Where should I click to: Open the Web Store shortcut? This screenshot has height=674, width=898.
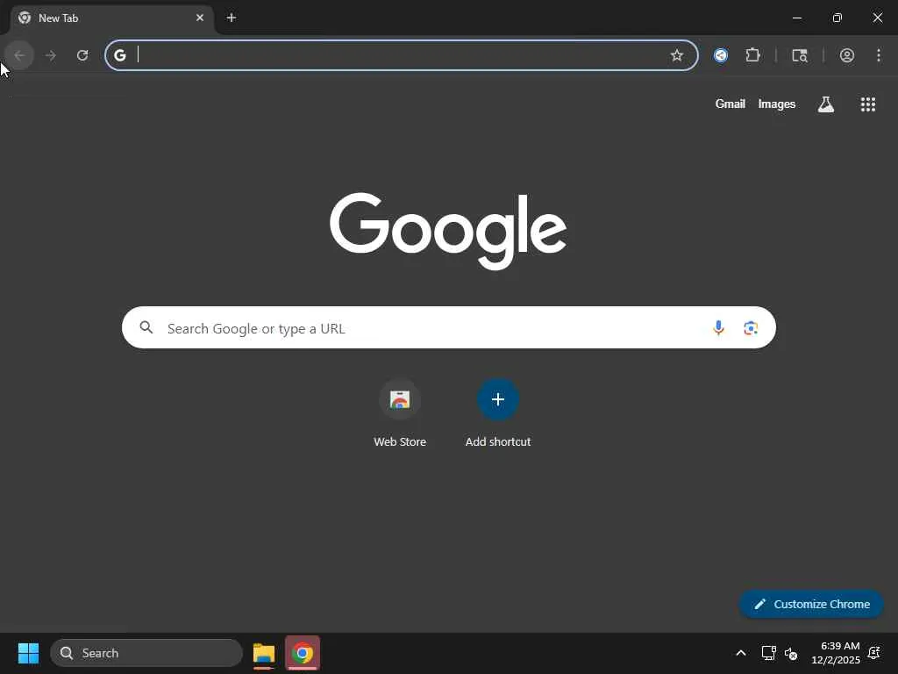point(400,414)
